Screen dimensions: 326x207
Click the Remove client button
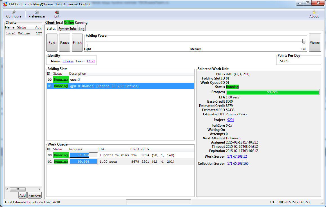point(35,195)
